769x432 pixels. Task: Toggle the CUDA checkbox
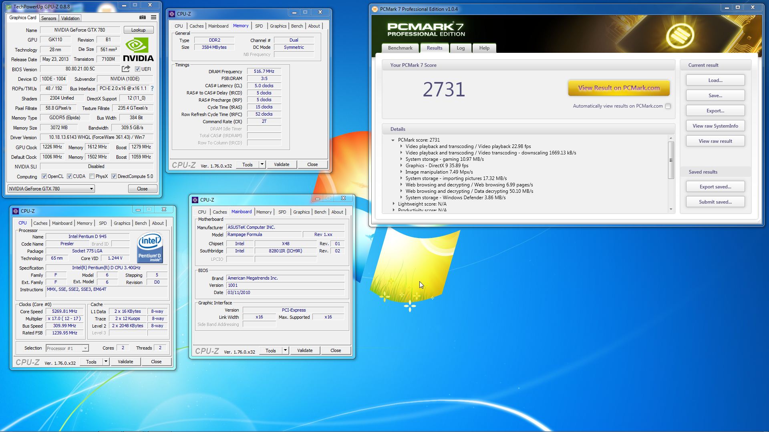70,176
